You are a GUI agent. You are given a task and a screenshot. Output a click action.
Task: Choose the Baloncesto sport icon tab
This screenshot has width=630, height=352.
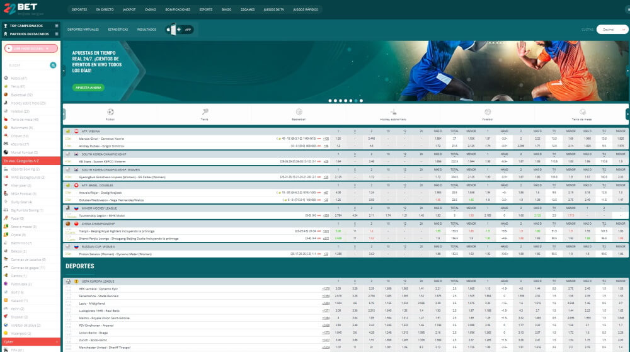299,114
